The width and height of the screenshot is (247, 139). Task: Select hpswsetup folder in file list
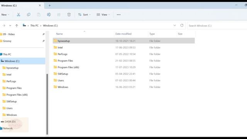pyautogui.click(x=123, y=41)
